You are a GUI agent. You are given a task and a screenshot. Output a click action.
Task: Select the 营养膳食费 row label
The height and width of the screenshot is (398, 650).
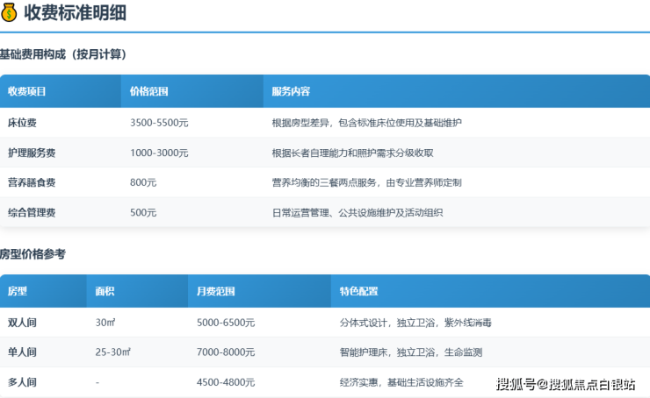(32, 182)
